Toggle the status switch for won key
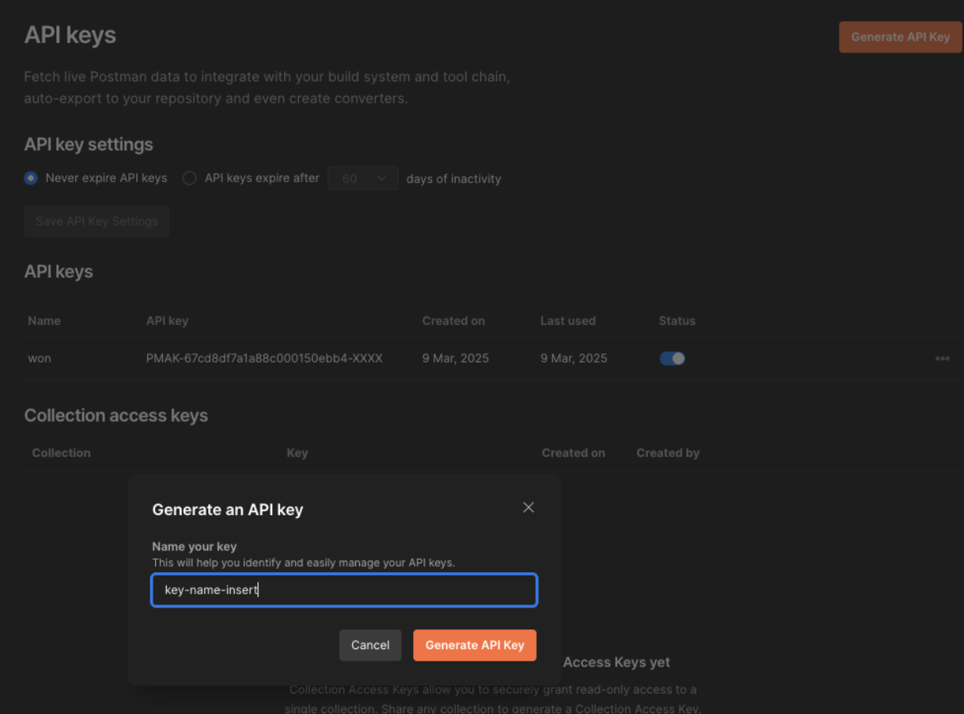This screenshot has height=714, width=964. (672, 359)
